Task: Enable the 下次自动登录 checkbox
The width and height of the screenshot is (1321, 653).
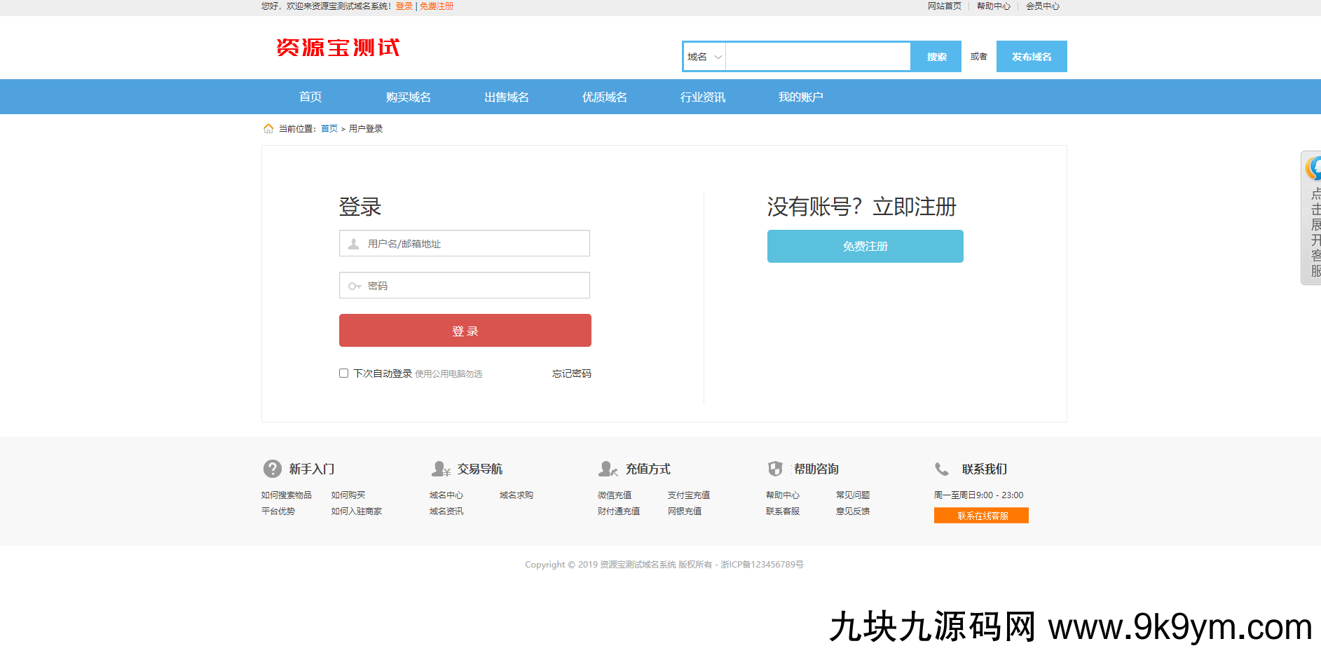Action: point(343,373)
